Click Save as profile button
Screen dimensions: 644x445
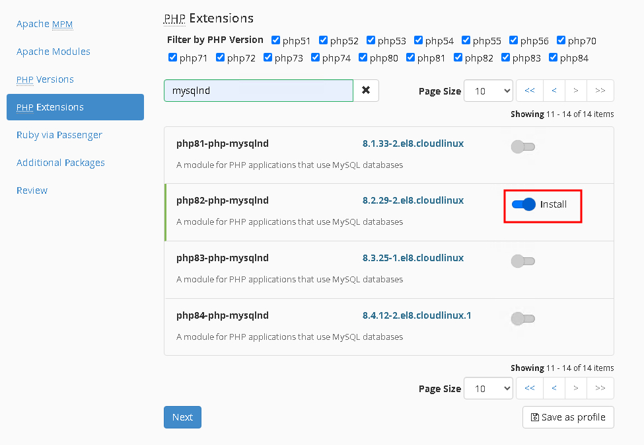coord(568,417)
